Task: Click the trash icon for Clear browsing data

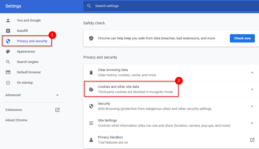Action: [91, 73]
